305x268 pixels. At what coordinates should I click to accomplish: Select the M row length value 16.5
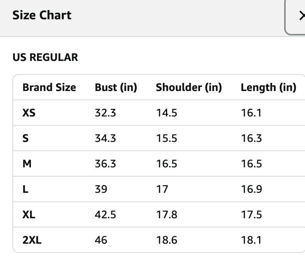(x=251, y=164)
